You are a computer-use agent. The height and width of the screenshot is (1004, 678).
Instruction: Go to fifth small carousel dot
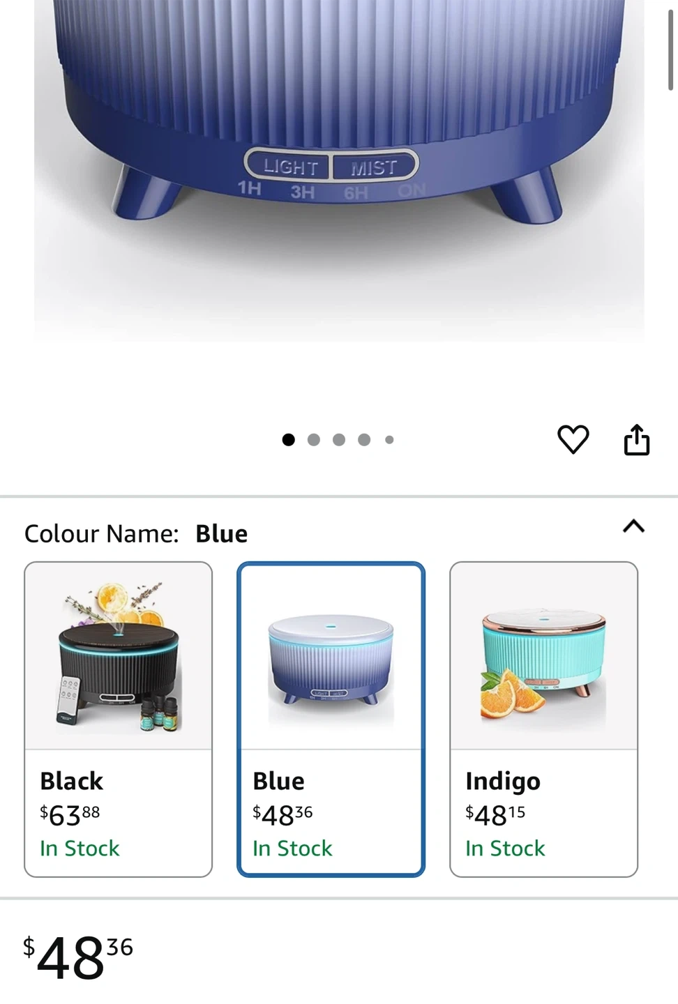[x=389, y=439]
